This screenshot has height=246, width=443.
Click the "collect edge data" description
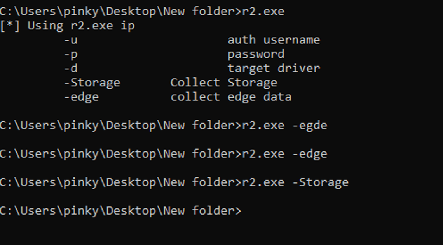click(x=231, y=97)
